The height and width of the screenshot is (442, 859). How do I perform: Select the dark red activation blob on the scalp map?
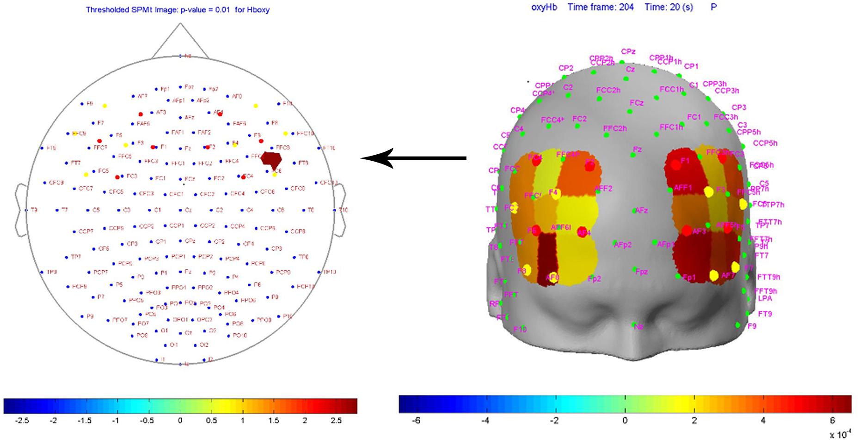(x=271, y=160)
